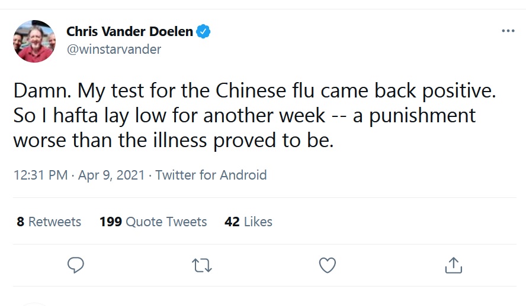Like the tweet with the heart icon
The height and width of the screenshot is (306, 526).
[328, 265]
